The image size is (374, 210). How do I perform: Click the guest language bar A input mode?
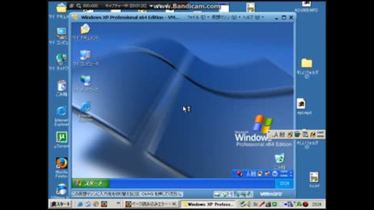click(x=248, y=174)
